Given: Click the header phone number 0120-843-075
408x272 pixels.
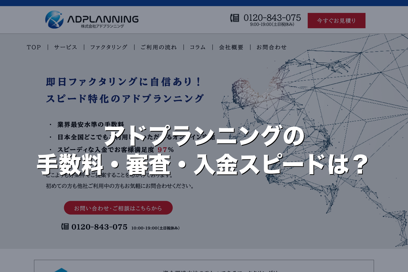Looking at the screenshot, I should (x=272, y=17).
